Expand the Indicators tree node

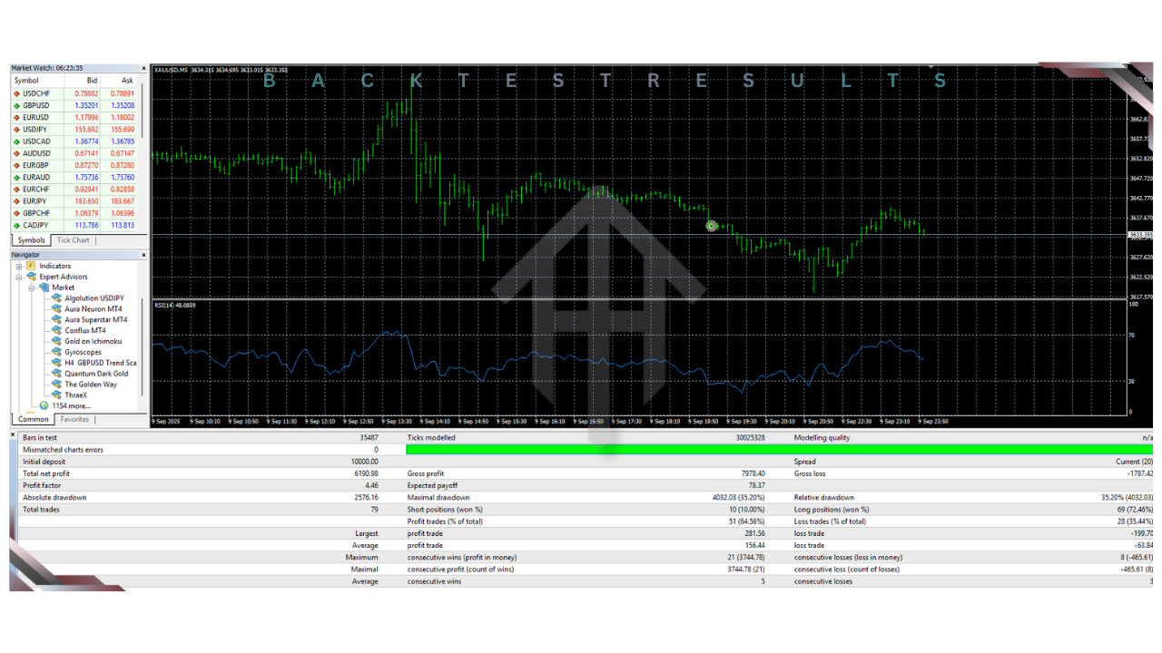(19, 267)
